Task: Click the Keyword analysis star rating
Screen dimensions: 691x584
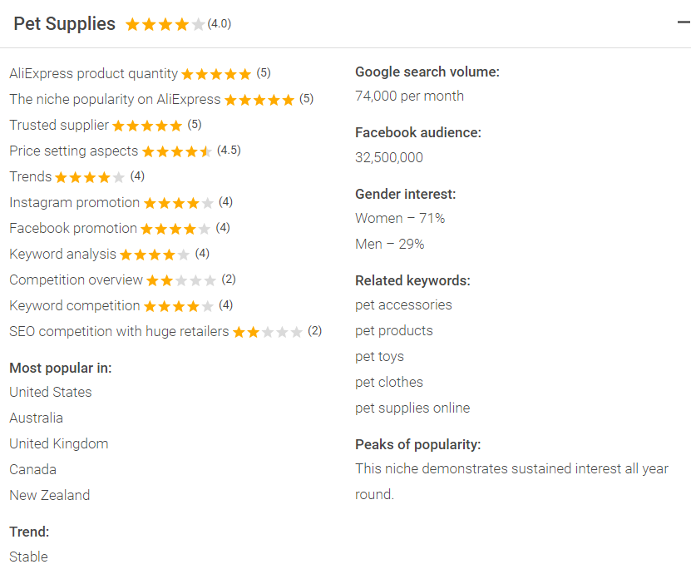Action: [x=155, y=255]
